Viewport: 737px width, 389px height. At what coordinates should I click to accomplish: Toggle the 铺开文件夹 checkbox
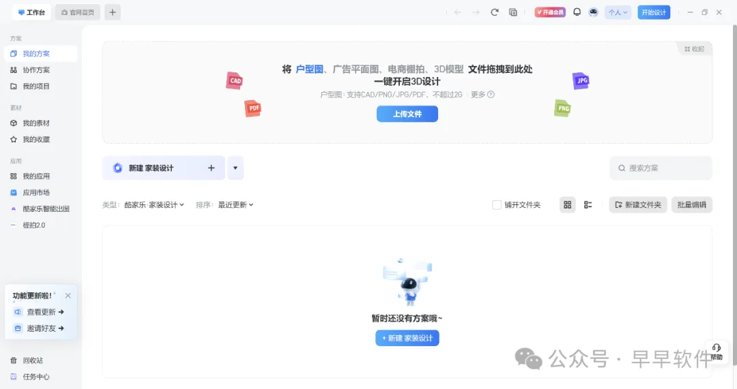496,204
